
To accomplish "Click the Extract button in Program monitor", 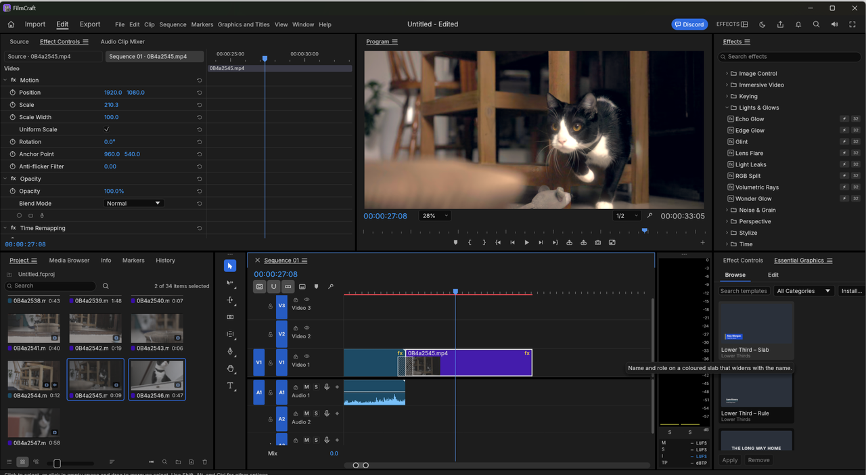I will coord(583,242).
